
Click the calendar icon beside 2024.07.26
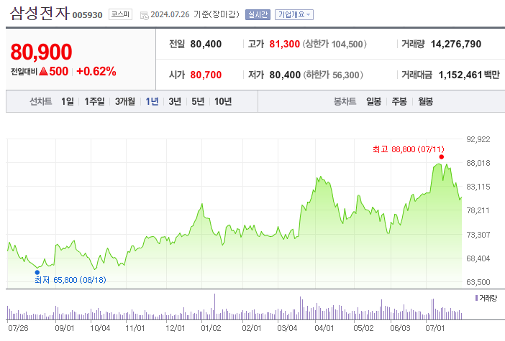[x=145, y=15]
